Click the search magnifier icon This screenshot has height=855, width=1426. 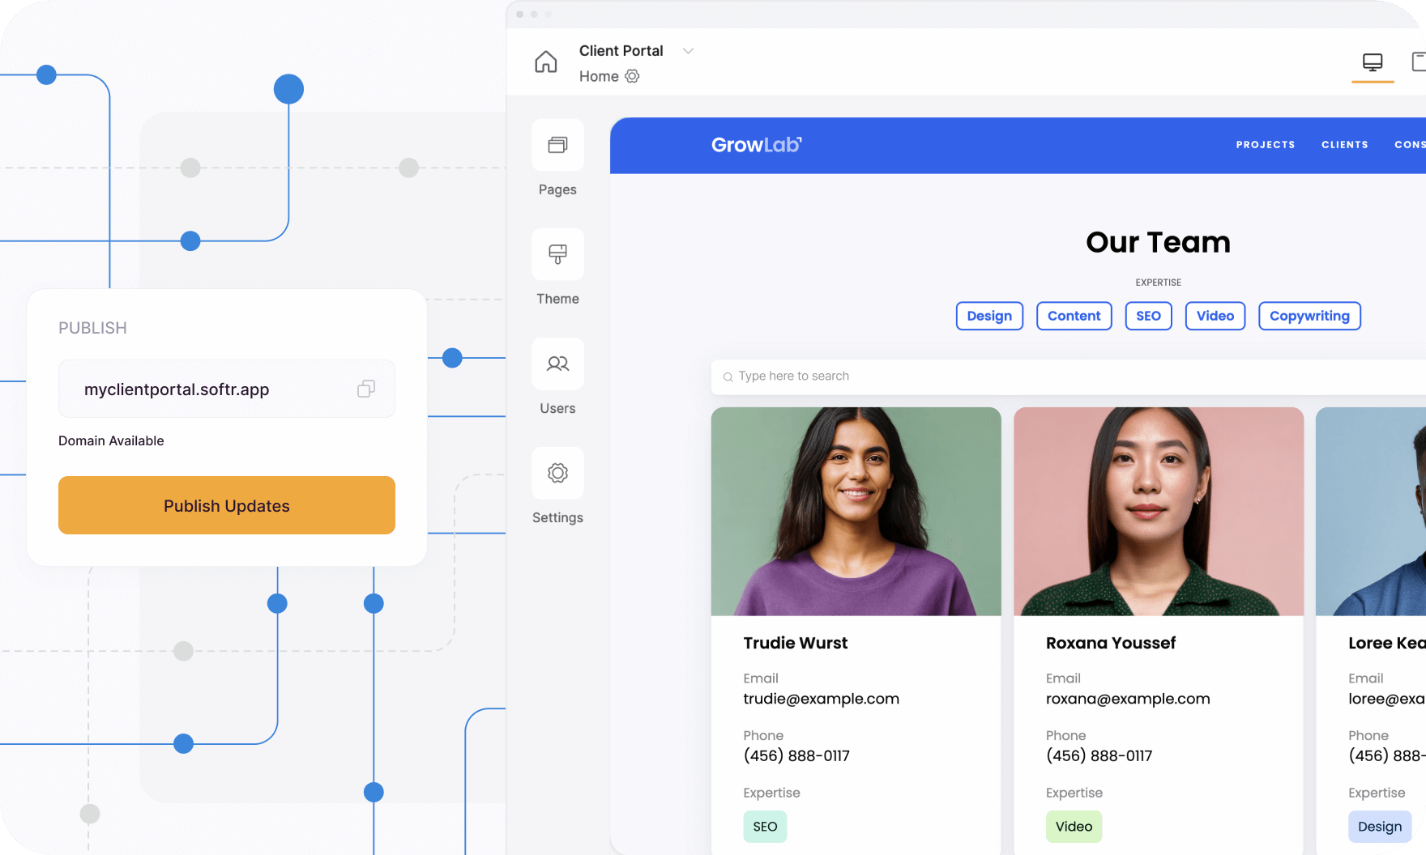(728, 376)
